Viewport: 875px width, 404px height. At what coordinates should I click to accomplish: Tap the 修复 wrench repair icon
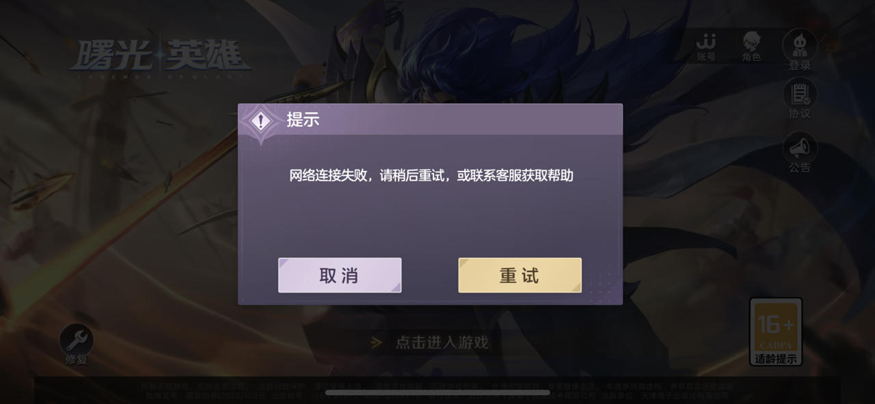point(76,344)
